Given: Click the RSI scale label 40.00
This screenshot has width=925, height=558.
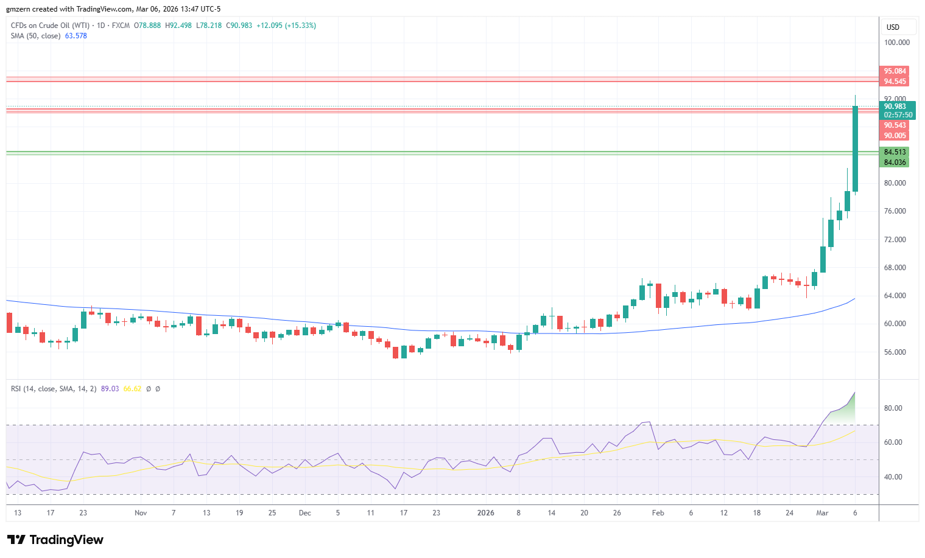Looking at the screenshot, I should click(x=893, y=477).
